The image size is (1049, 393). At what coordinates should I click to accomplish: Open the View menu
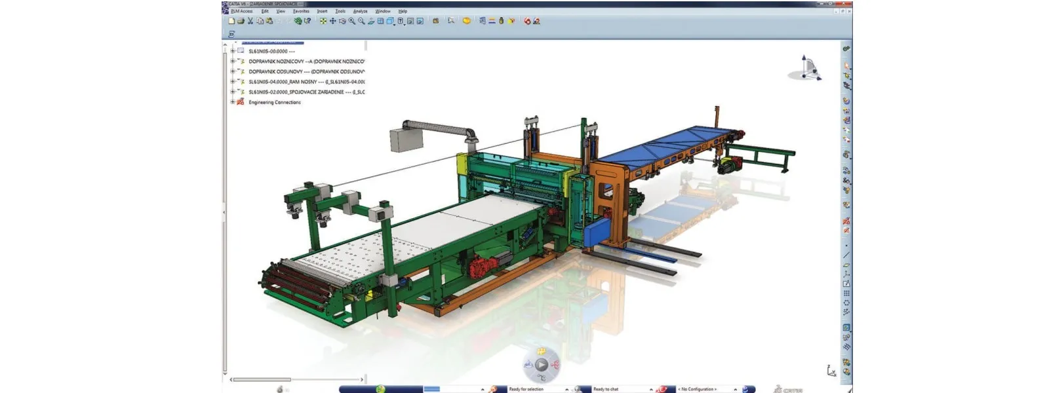tap(281, 11)
